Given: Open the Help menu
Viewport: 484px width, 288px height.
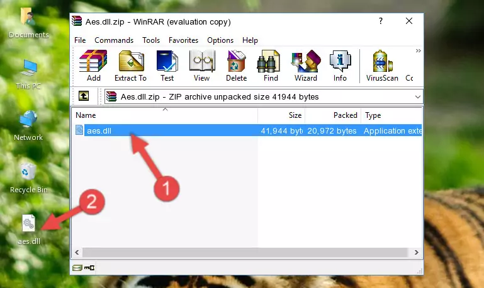Looking at the screenshot, I should [250, 40].
